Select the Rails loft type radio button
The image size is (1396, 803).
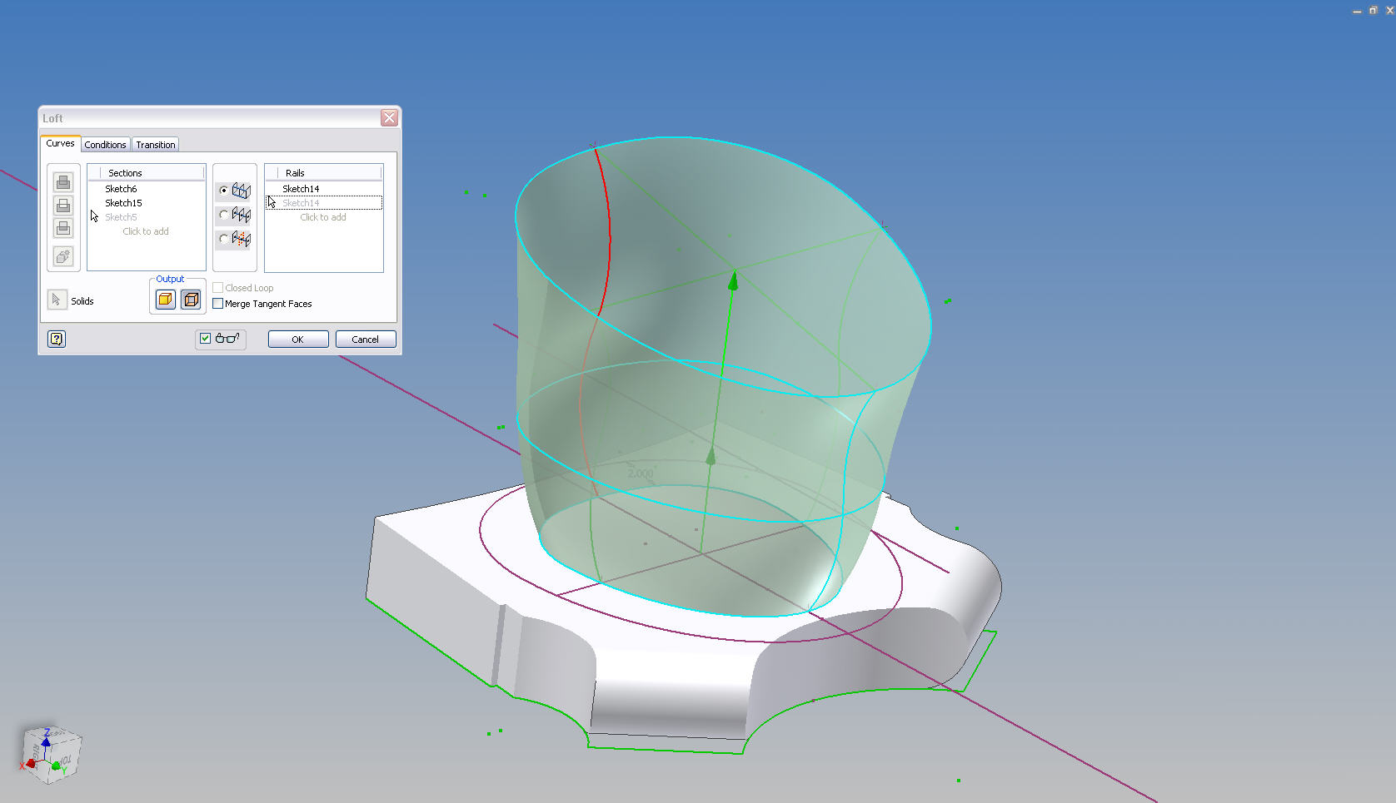pyautogui.click(x=223, y=191)
